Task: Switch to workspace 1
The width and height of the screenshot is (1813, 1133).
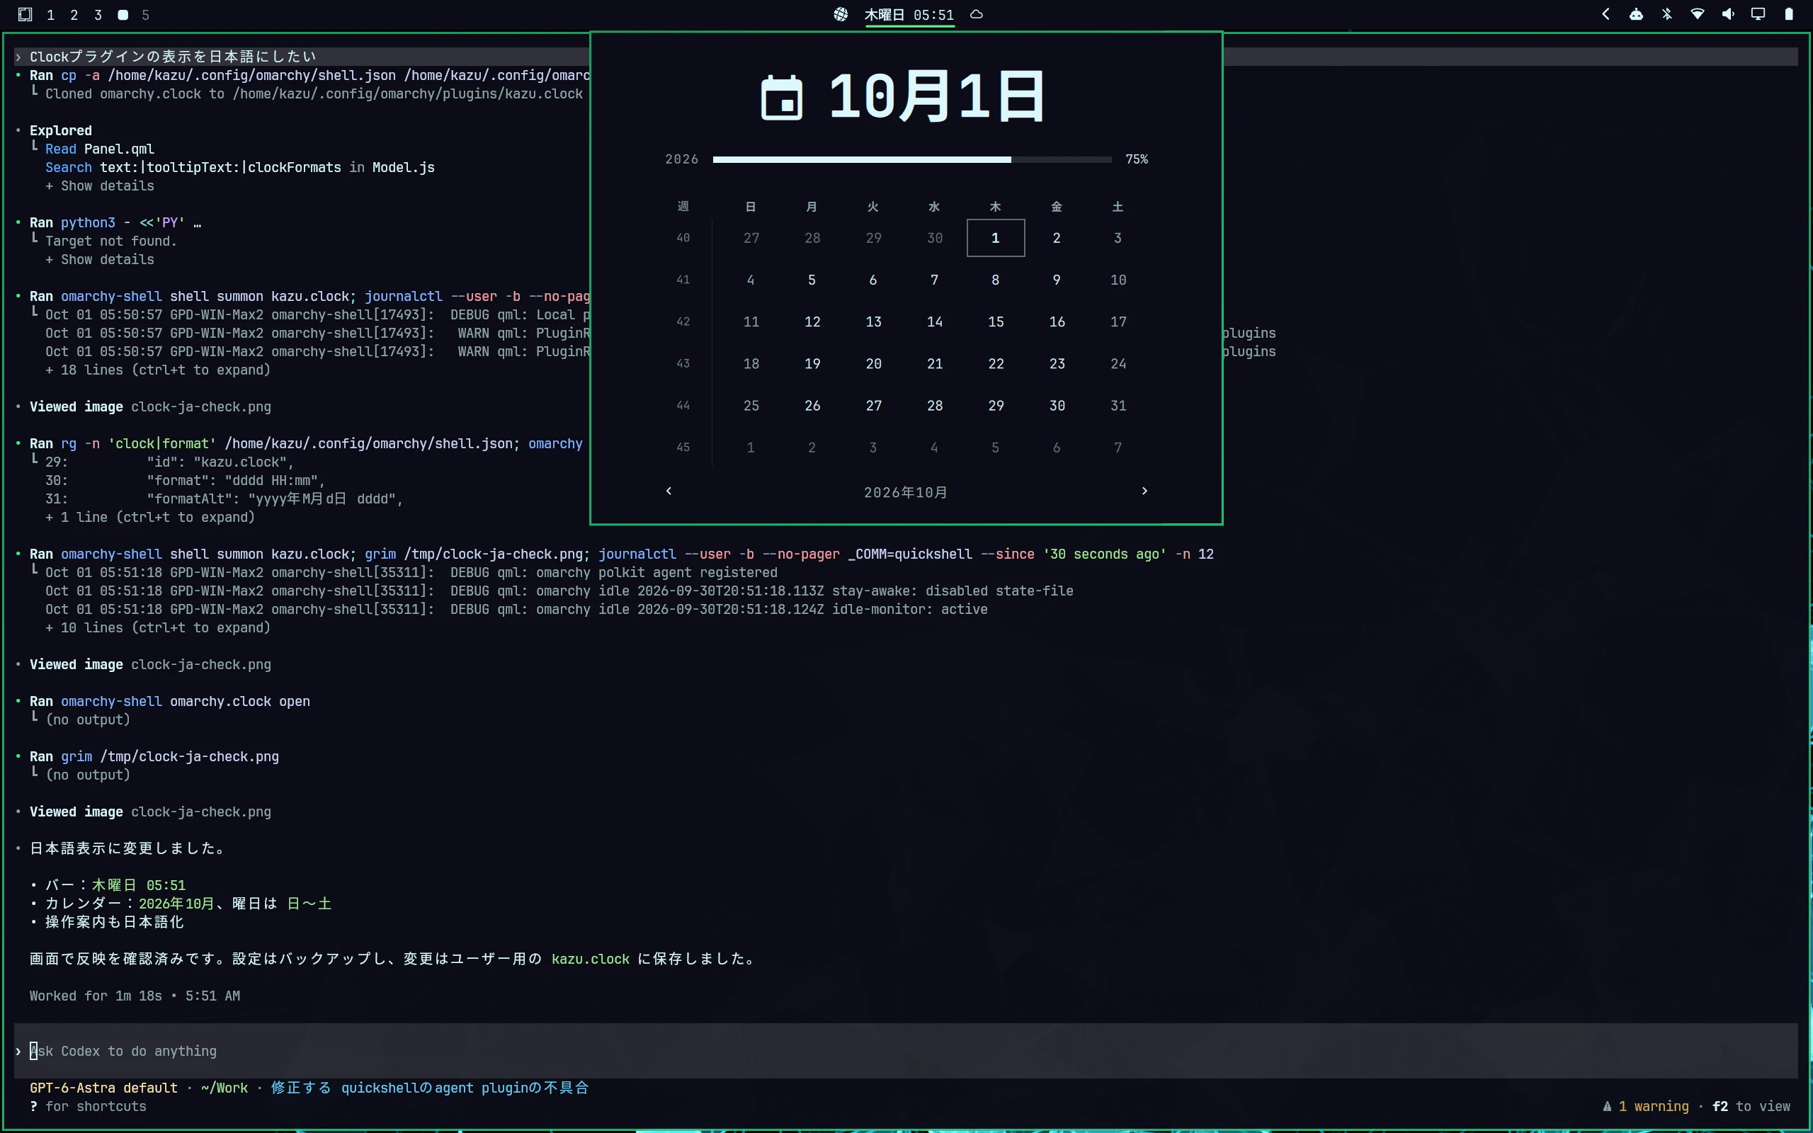Action: pos(50,15)
